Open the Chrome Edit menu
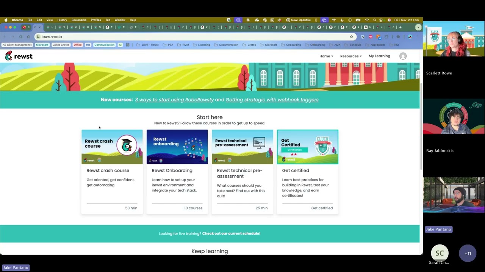The width and height of the screenshot is (485, 272). pos(39,20)
